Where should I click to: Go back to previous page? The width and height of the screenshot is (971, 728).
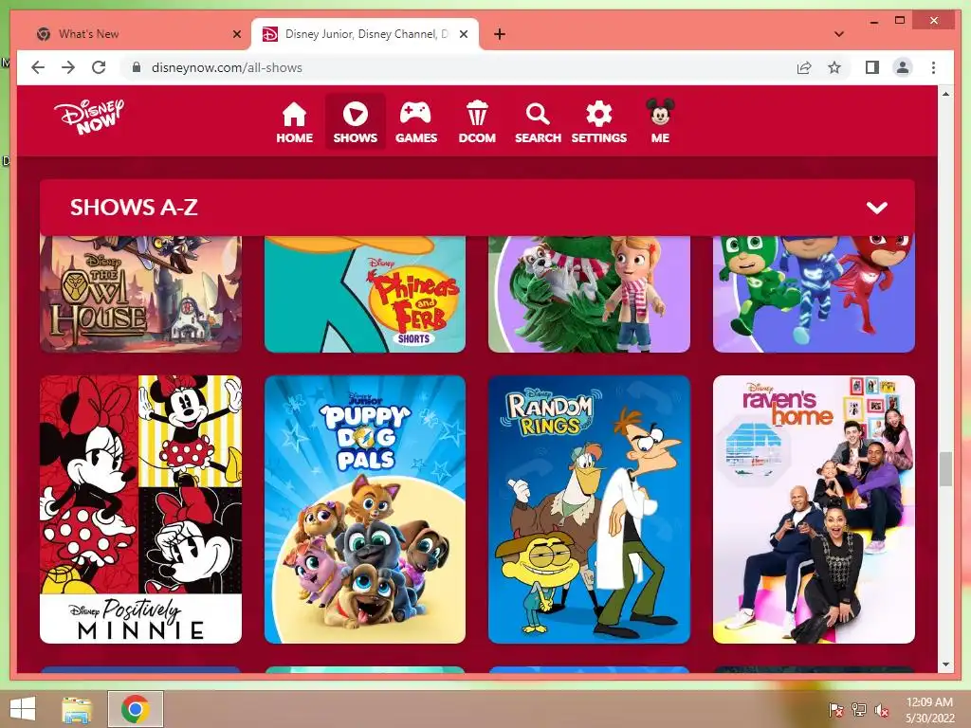(x=38, y=67)
